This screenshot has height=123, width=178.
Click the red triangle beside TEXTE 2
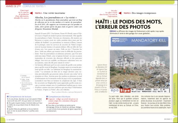pyautogui.click(x=31, y=13)
